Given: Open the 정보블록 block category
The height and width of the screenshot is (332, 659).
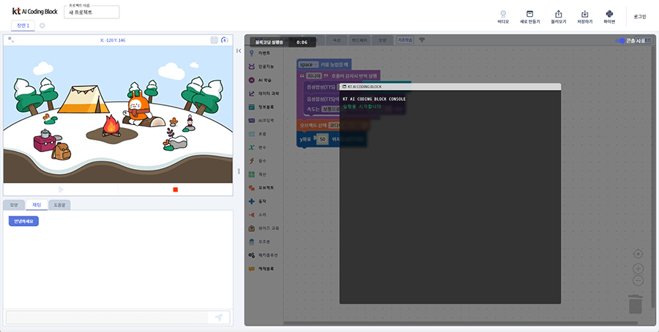Looking at the screenshot, I should [x=261, y=107].
